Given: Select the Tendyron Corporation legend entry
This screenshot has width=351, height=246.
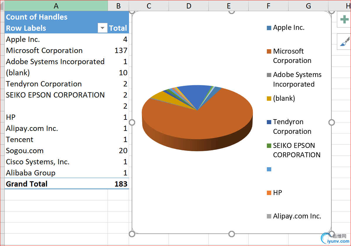Looking at the screenshot, I should click(289, 127).
